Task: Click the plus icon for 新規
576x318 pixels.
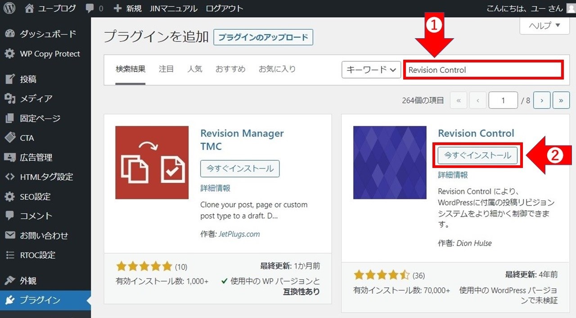Action: (x=117, y=8)
